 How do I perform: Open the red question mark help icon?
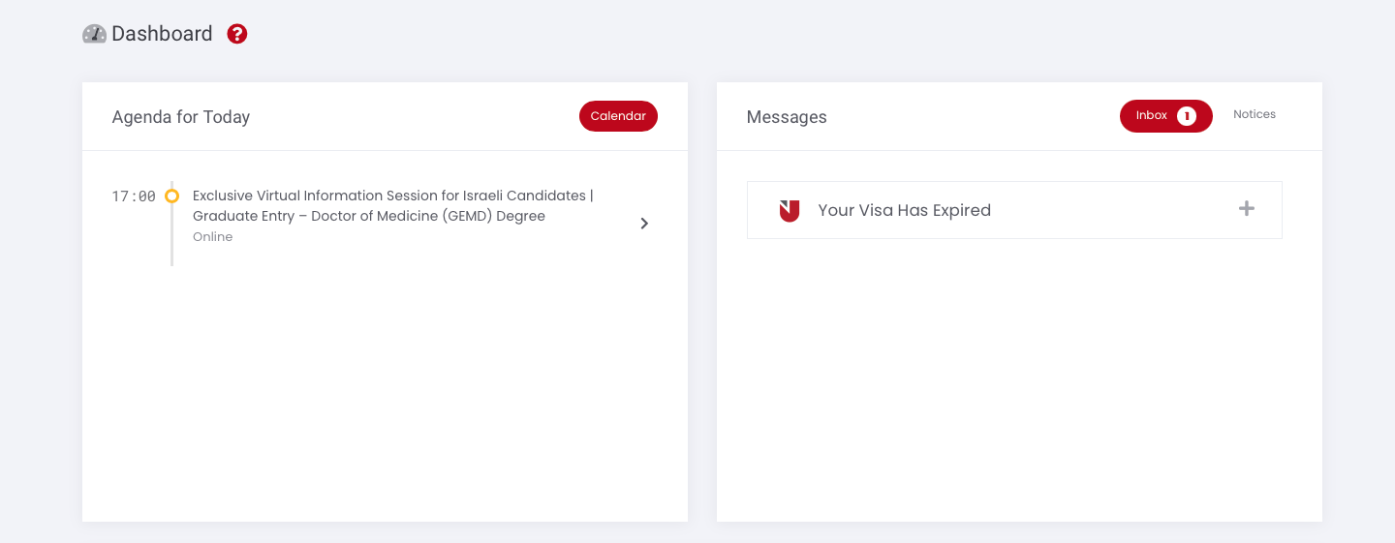tap(237, 34)
